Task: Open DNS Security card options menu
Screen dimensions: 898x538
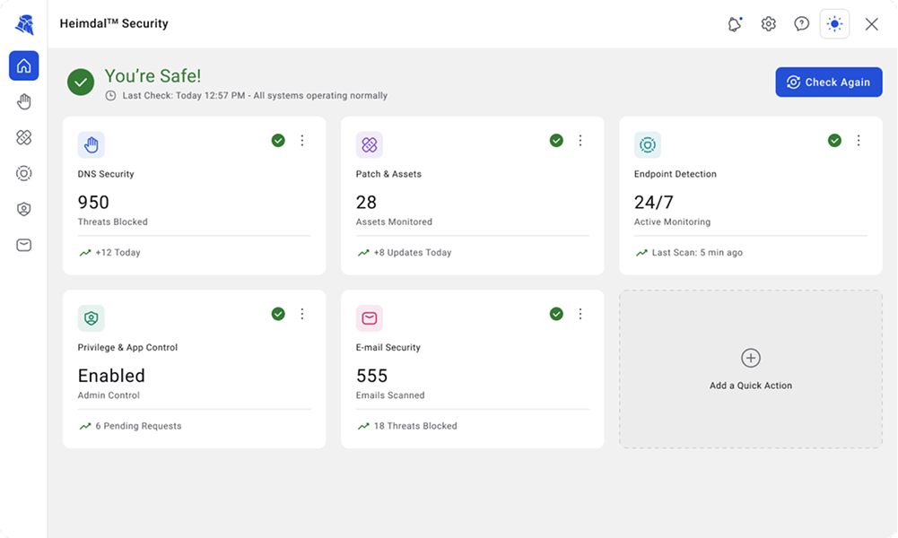Action: click(x=302, y=140)
